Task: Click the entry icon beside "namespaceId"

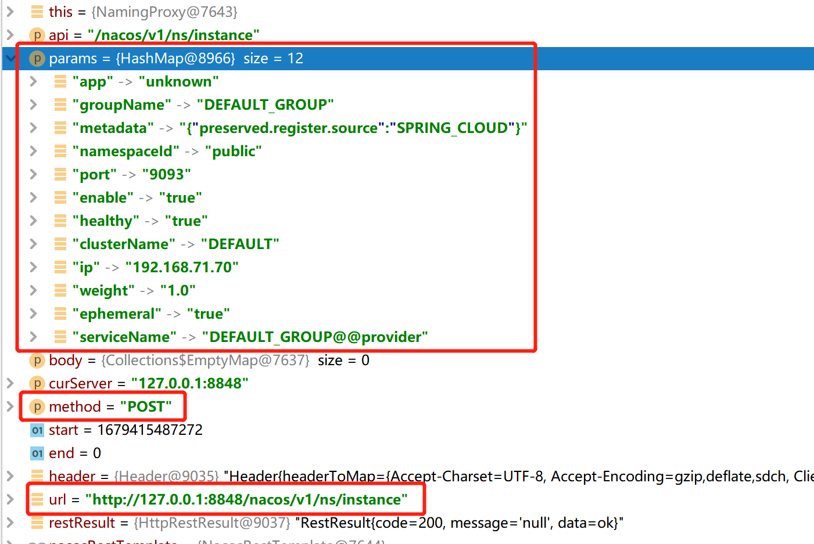Action: coord(60,151)
